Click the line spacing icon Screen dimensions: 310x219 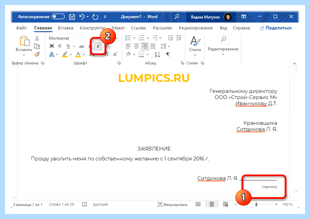[x=163, y=46]
